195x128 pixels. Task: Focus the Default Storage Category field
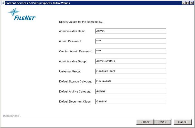pos(131,81)
